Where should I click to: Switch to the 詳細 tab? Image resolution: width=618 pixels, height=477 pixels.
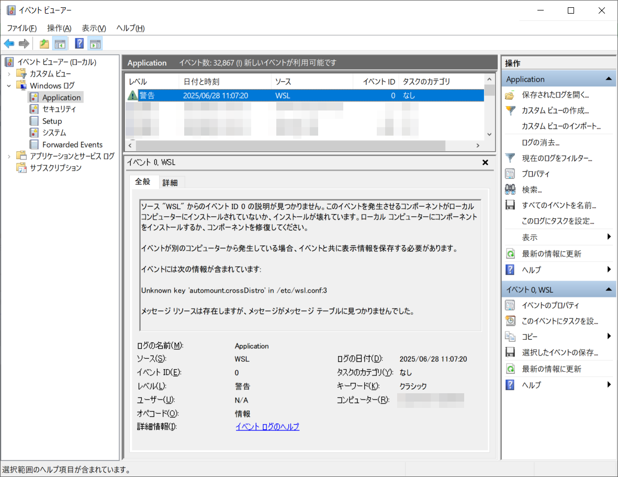point(170,183)
